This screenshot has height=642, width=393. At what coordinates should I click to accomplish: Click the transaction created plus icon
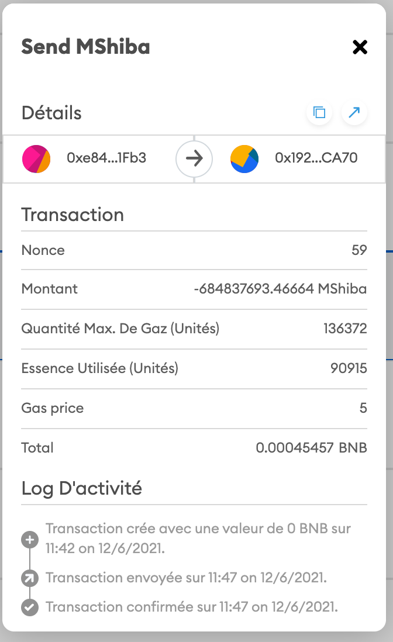tap(30, 539)
